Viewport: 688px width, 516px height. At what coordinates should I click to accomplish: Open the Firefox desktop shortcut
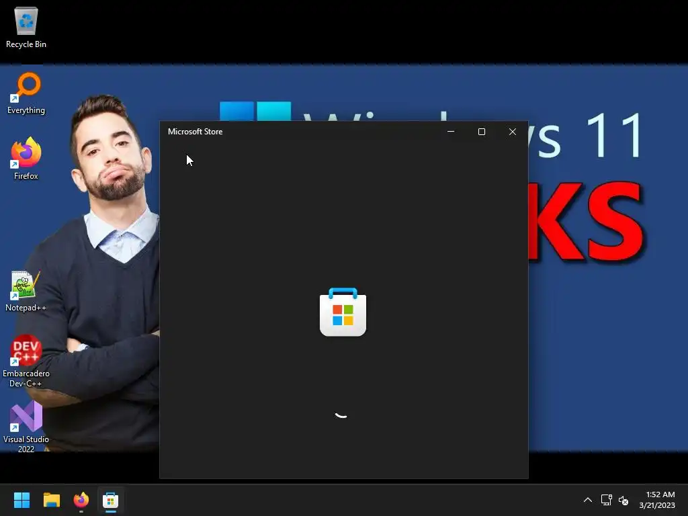(26, 159)
